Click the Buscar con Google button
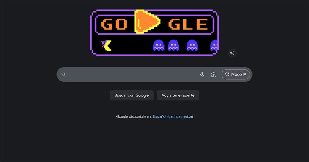This screenshot has width=309, height=162. (132, 95)
